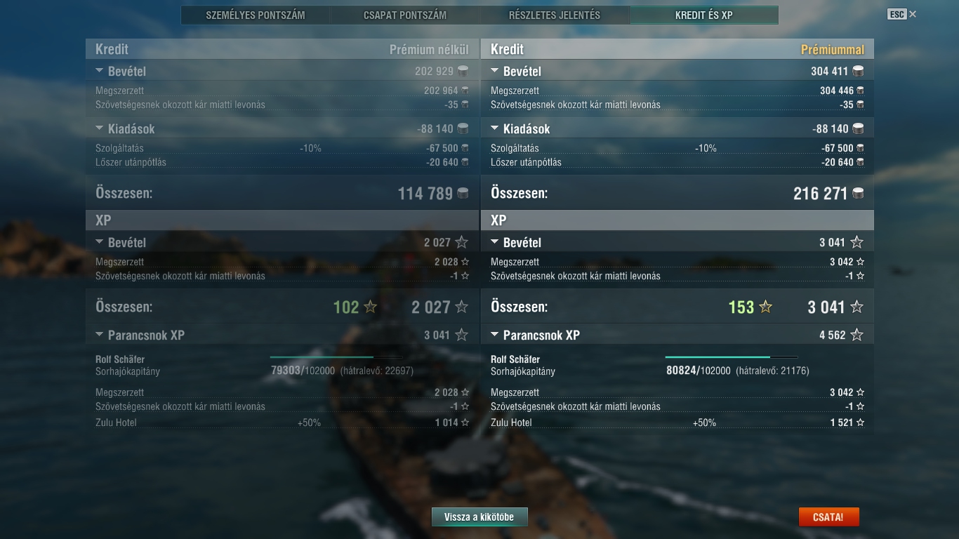959x539 pixels.
Task: Click Rolf Schäfer's premium XP progress bar
Action: [731, 357]
